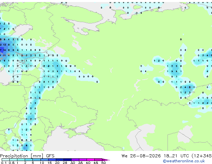212x164 pixels.
Task: Pick the blue legend swatch between 15 and 20
Action: [x=52, y=160]
